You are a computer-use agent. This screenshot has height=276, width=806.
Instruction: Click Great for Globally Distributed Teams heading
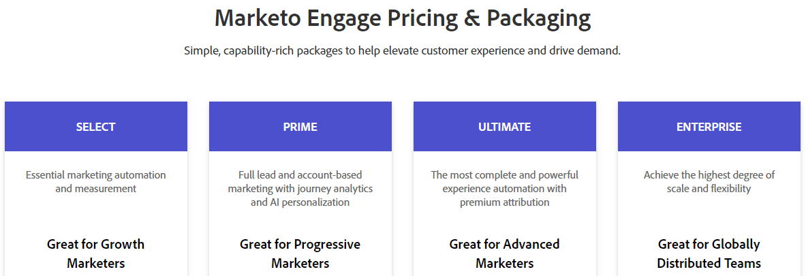[x=709, y=254]
